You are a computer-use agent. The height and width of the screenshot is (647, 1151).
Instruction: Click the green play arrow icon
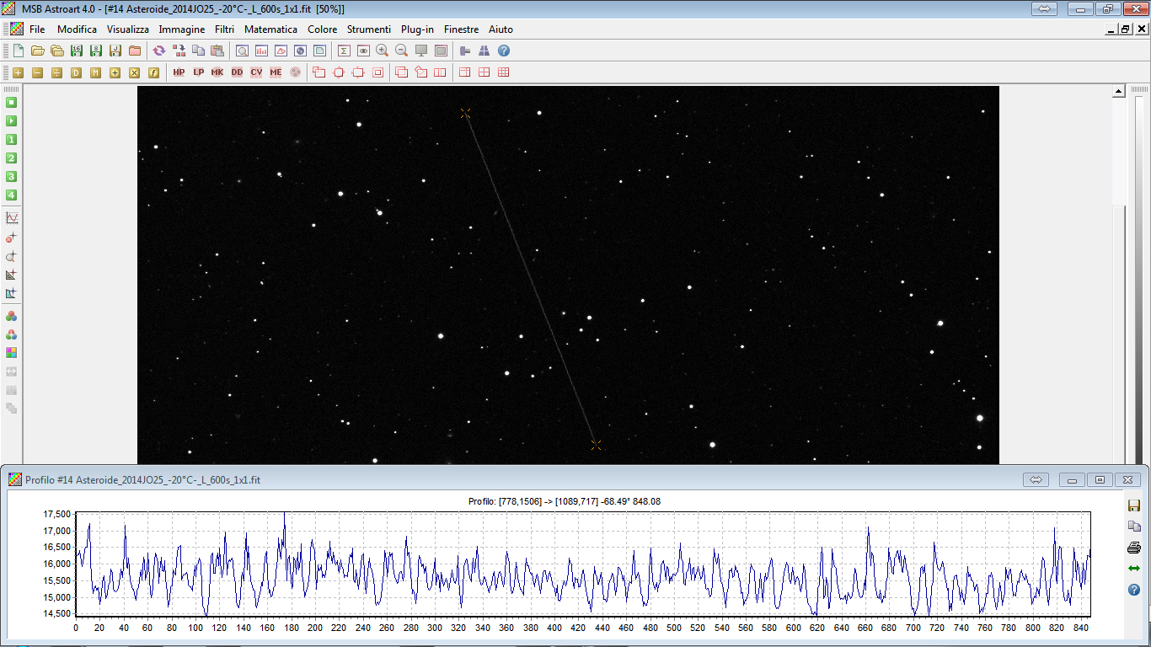[12, 120]
